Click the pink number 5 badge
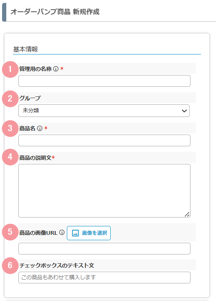 (x=10, y=232)
